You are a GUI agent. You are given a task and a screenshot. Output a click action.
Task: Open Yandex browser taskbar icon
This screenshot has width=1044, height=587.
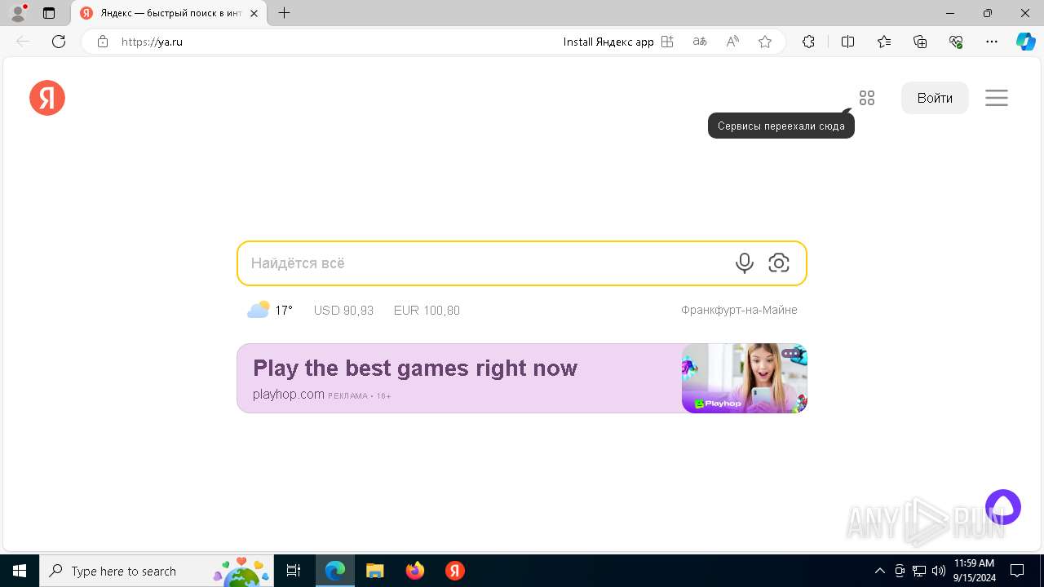(x=455, y=571)
